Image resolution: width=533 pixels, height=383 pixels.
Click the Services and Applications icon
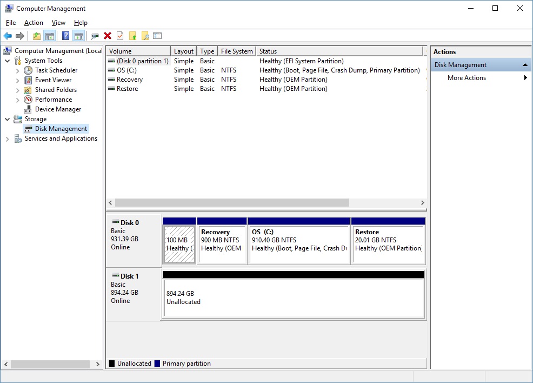click(x=18, y=139)
